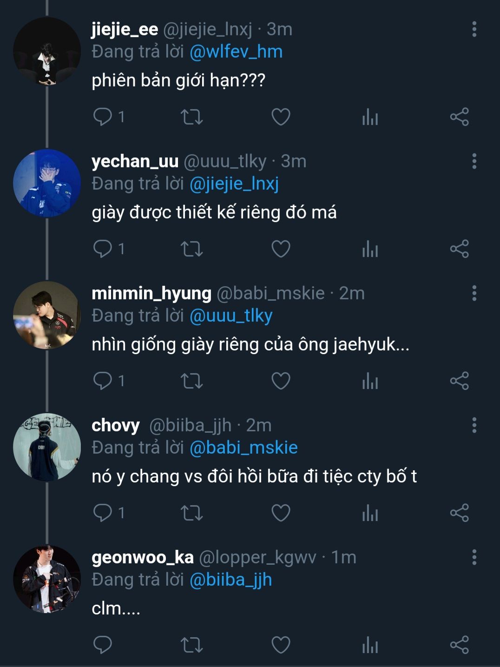Retweet yechan_uu's reply about custom shoes
Image resolution: width=500 pixels, height=667 pixels.
click(x=191, y=249)
